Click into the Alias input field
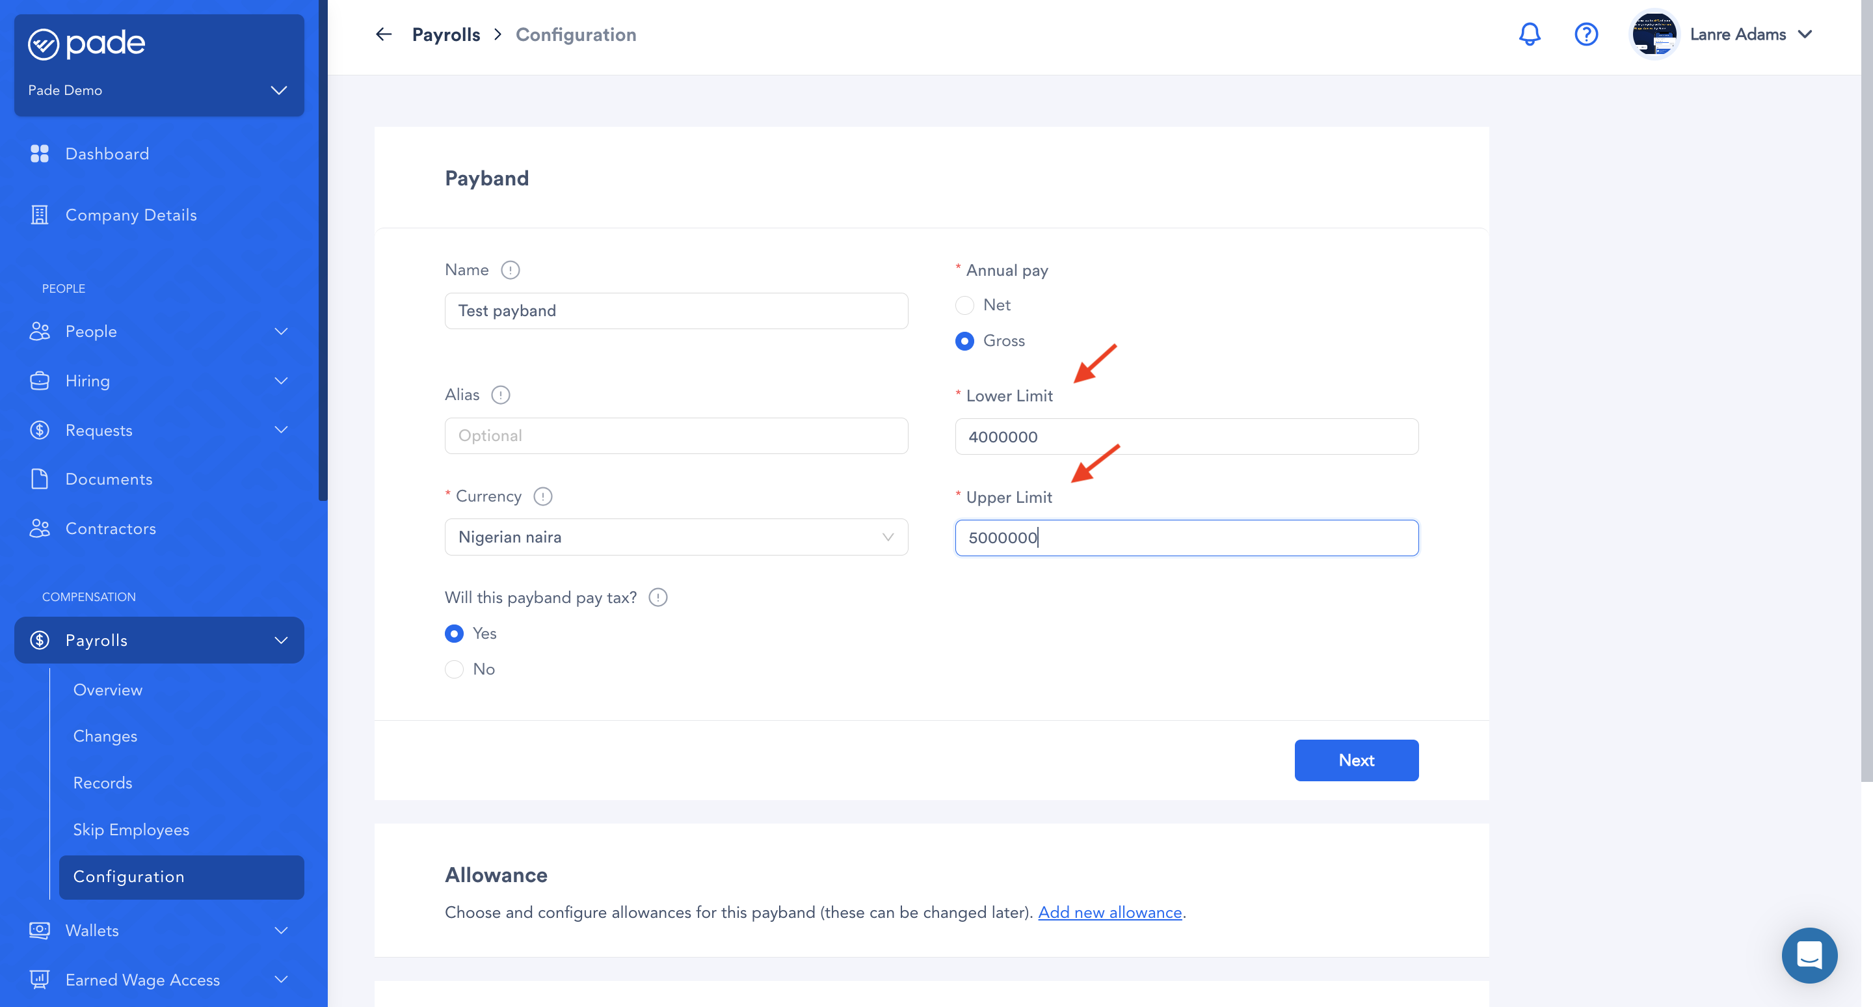 676,436
